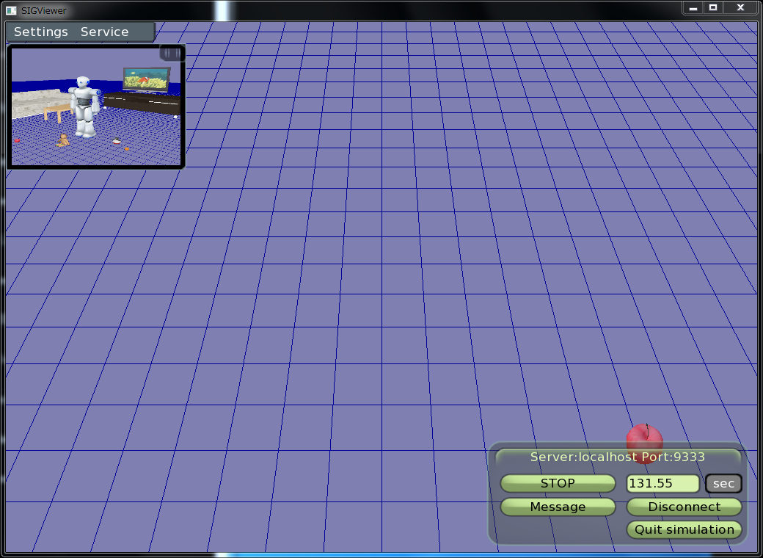Maximize the SIGViewer window
Image resolution: width=763 pixels, height=558 pixels.
coord(712,7)
